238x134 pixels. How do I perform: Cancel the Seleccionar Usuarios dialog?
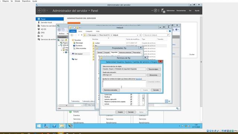coord(156,90)
